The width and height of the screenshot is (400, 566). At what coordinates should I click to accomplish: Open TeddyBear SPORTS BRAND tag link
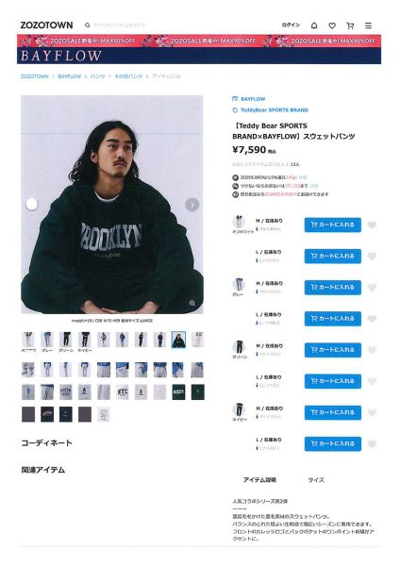coord(274,110)
